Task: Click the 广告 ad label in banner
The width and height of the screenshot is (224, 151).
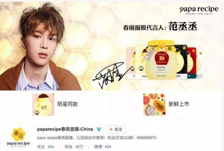Action: click(8, 6)
